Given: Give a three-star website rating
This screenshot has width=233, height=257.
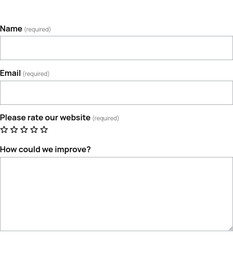Looking at the screenshot, I should [x=24, y=130].
